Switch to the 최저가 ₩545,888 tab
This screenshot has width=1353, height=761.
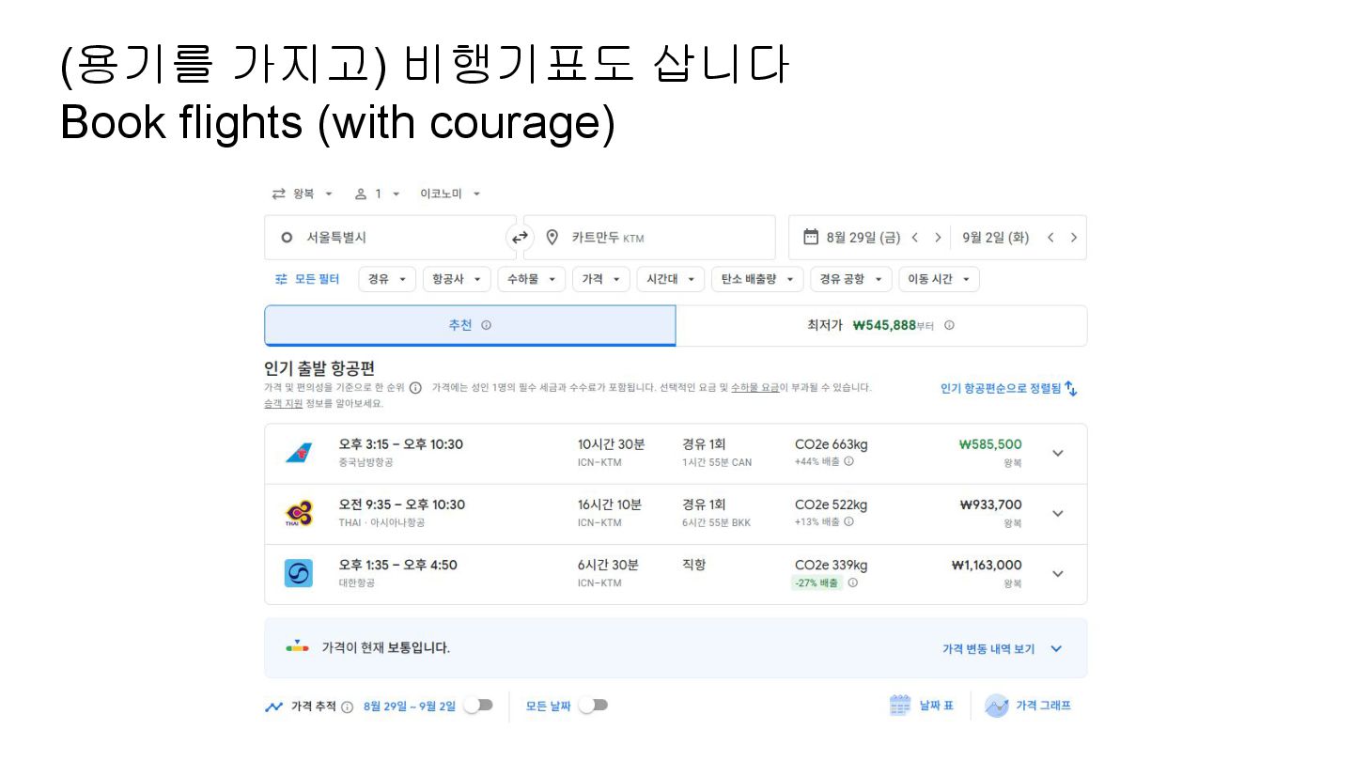click(881, 325)
